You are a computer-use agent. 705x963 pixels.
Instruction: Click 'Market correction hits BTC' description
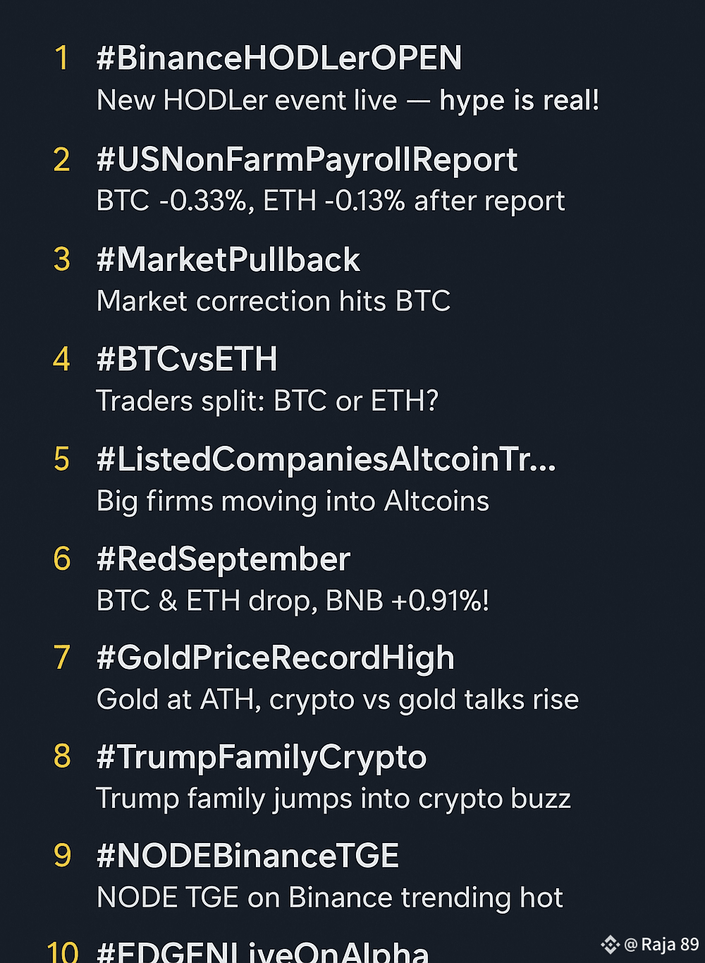[x=274, y=301]
